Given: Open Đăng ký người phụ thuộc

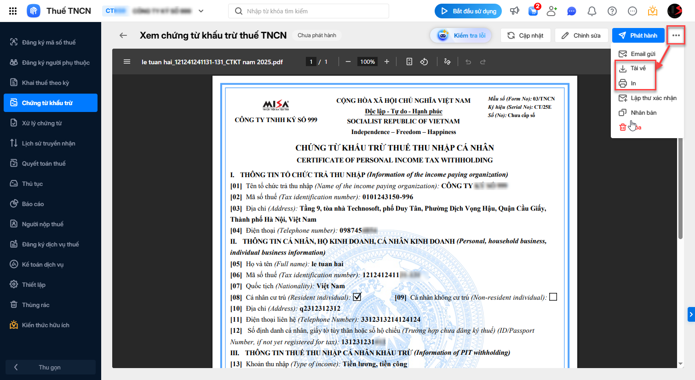Looking at the screenshot, I should [51, 62].
